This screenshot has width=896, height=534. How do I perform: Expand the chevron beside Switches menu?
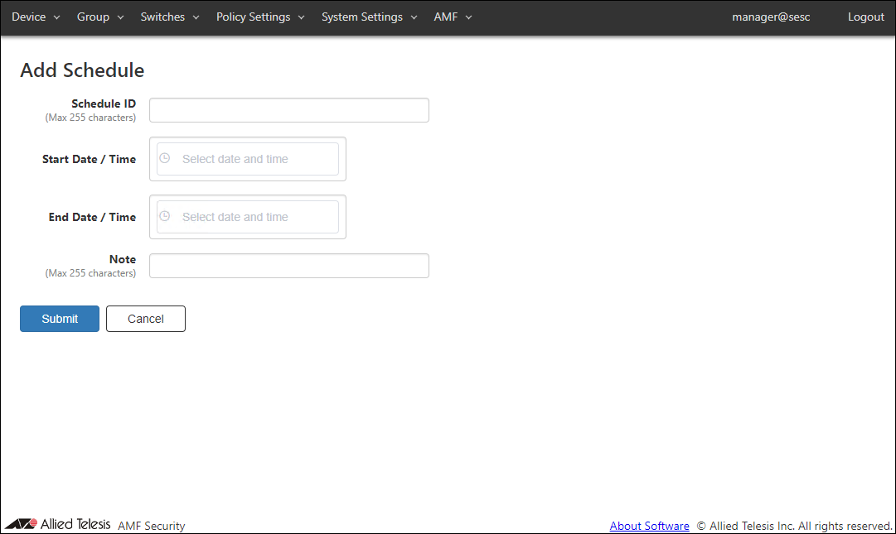[x=196, y=17]
